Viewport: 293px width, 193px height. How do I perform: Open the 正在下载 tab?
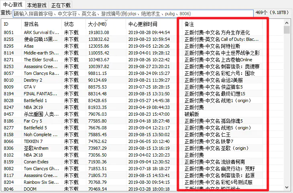[x=61, y=5]
